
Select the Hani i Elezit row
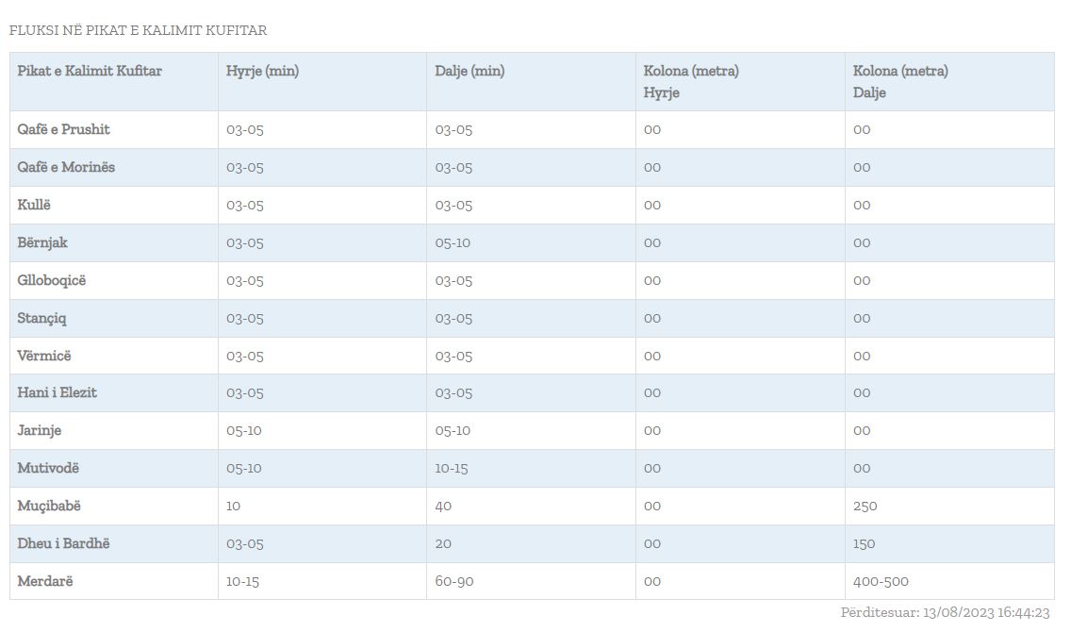[57, 392]
